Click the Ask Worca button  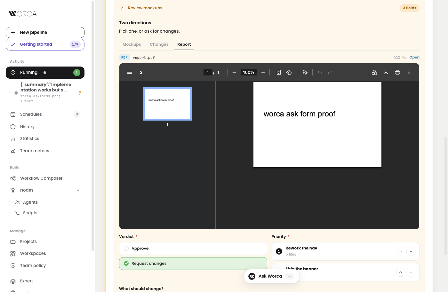pyautogui.click(x=271, y=276)
